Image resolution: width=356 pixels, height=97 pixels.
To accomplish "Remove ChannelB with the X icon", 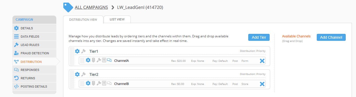I will click(262, 84).
